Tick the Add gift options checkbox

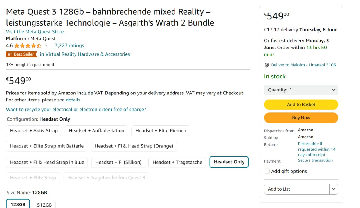(x=267, y=171)
